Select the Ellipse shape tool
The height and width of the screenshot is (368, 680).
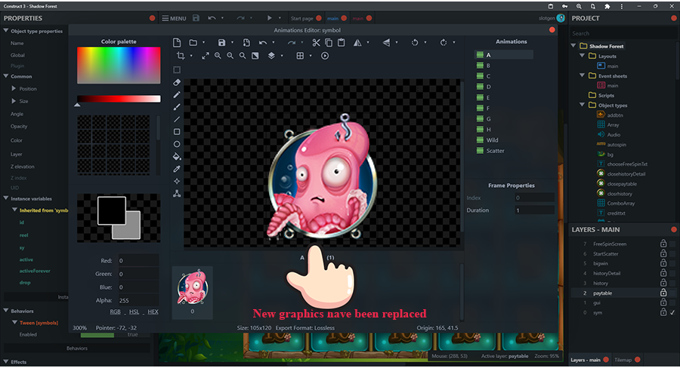coord(177,144)
